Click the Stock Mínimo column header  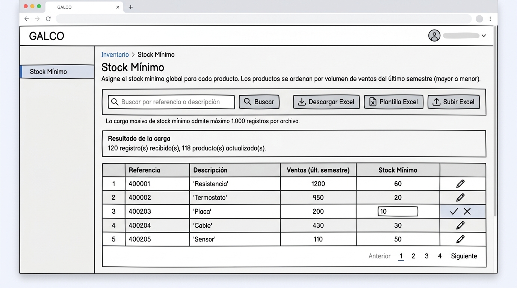click(x=398, y=170)
